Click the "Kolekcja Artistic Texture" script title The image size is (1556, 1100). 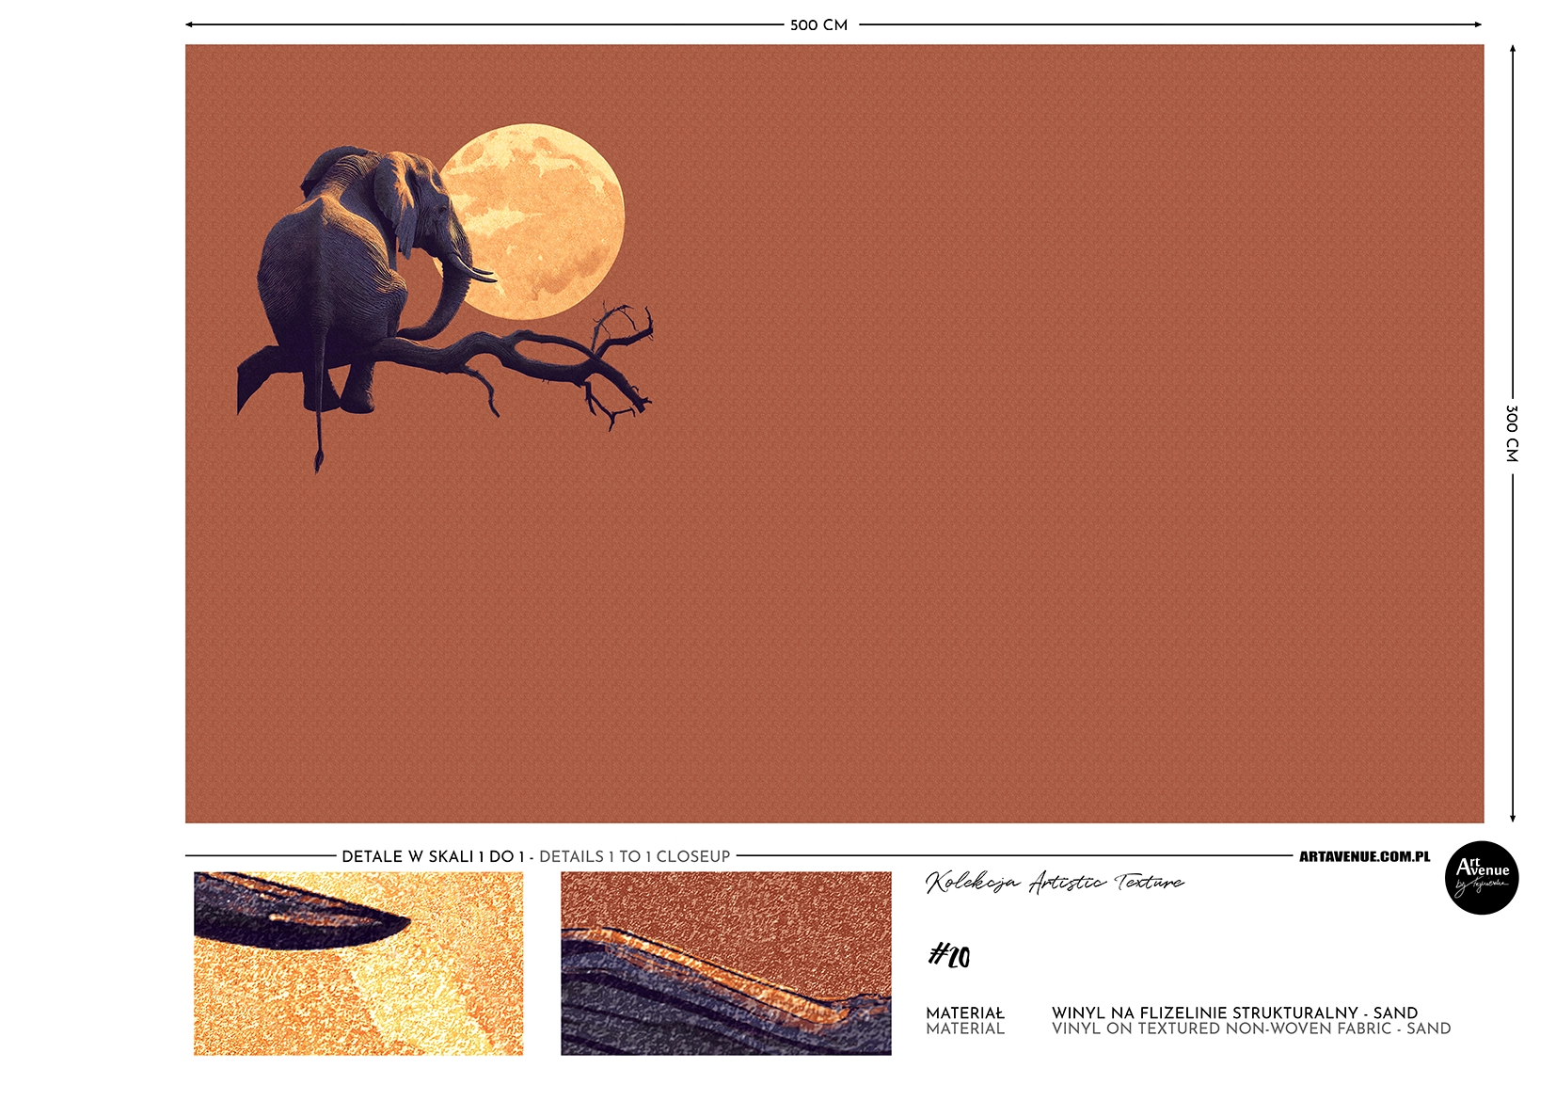click(1054, 882)
